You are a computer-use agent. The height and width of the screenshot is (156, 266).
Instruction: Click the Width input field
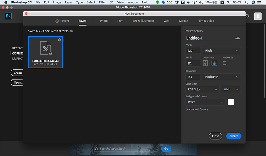[193, 50]
